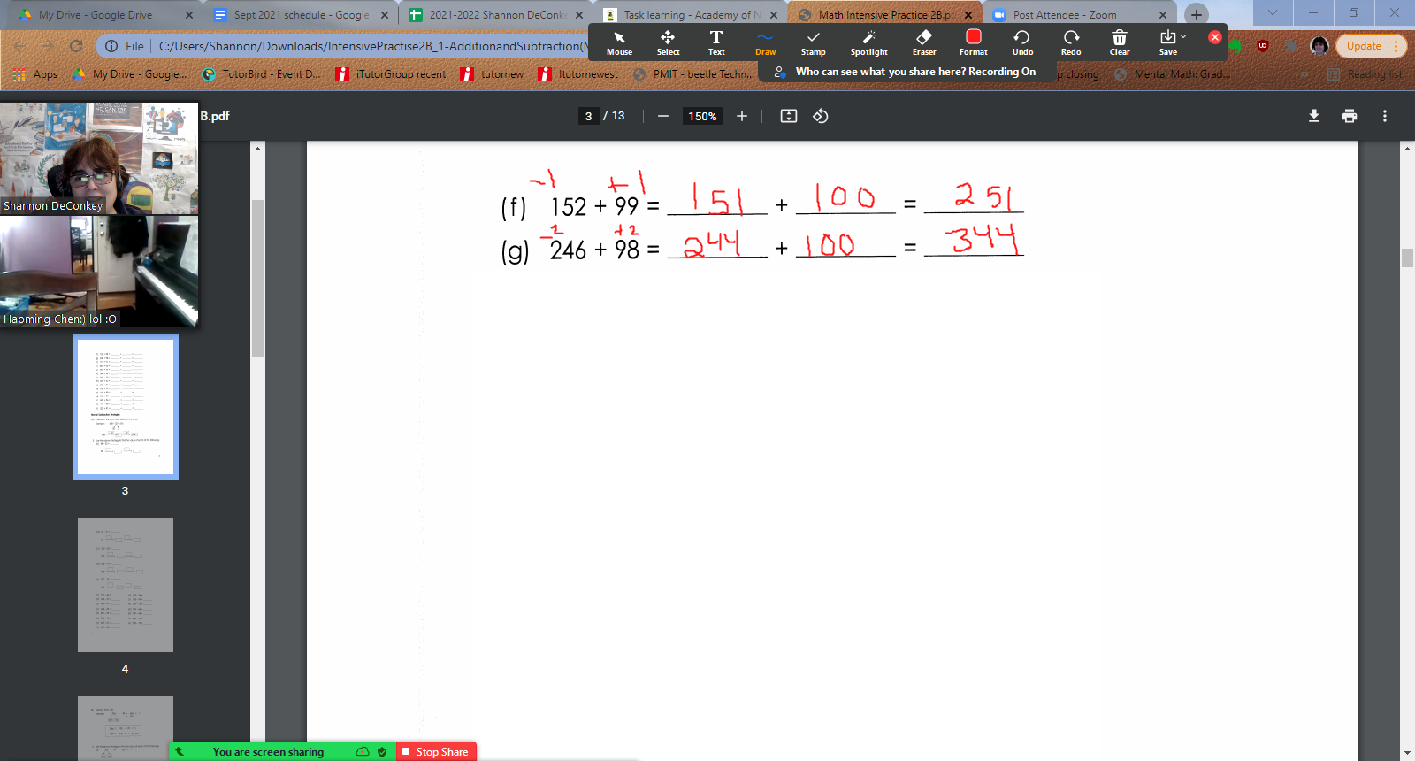Activate the Draw annotation tool
The image size is (1415, 761).
coord(765,42)
